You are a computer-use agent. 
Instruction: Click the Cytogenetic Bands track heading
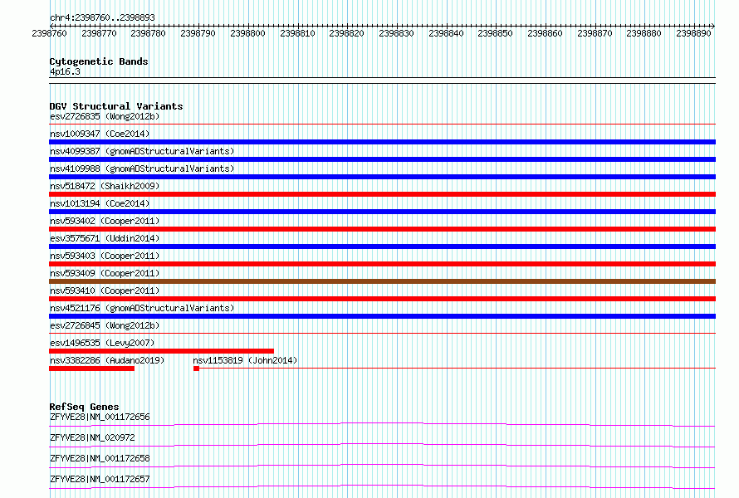99,61
